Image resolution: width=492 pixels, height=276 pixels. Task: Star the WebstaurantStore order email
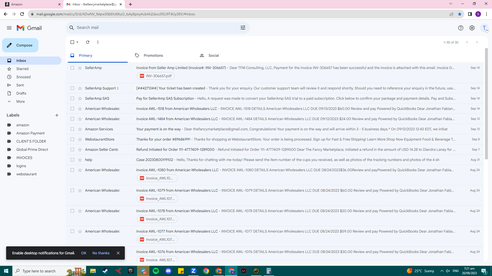pyautogui.click(x=80, y=139)
